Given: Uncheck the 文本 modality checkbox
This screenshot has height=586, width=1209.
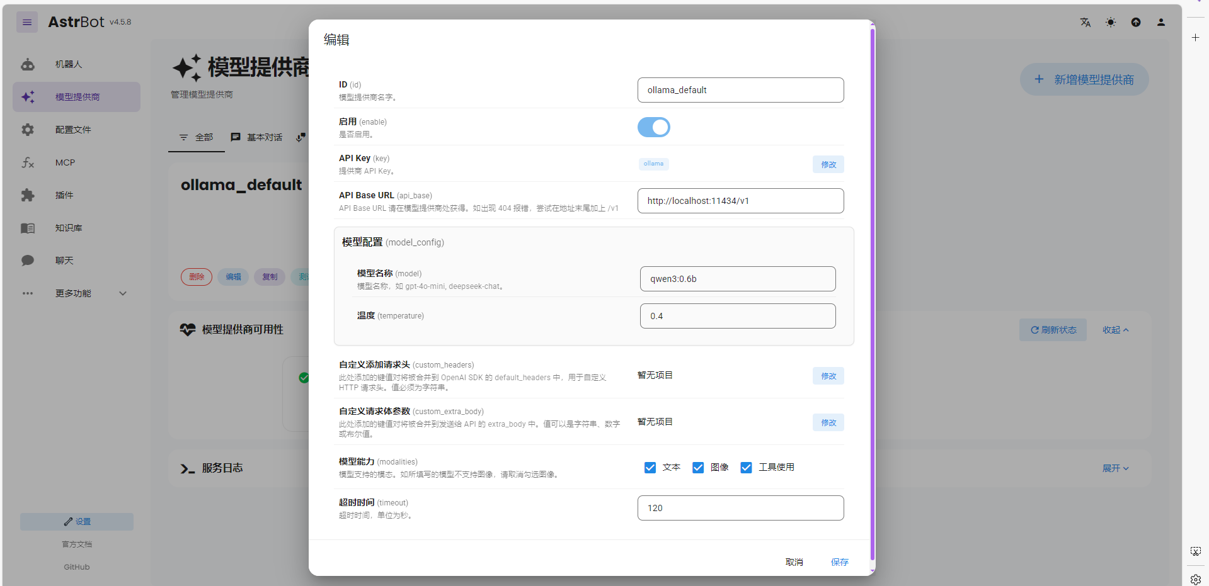Looking at the screenshot, I should tap(650, 467).
